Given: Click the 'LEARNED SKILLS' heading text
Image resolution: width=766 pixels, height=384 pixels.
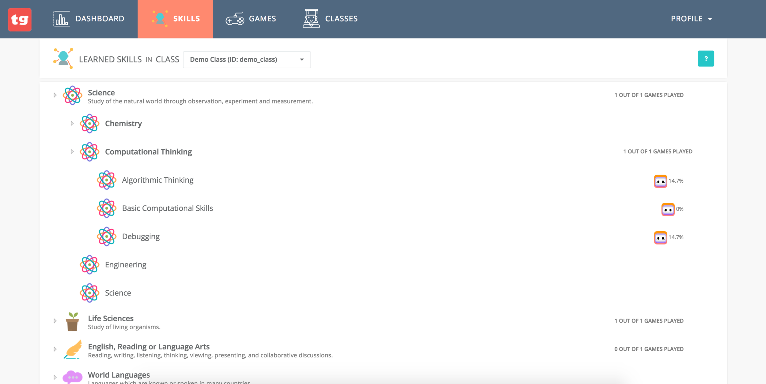Looking at the screenshot, I should click(x=110, y=59).
